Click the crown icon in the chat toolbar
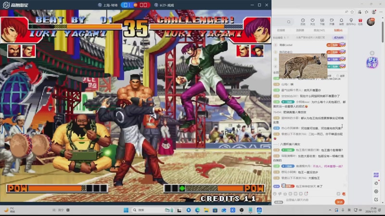This screenshot has width=385, height=216. click(x=285, y=194)
